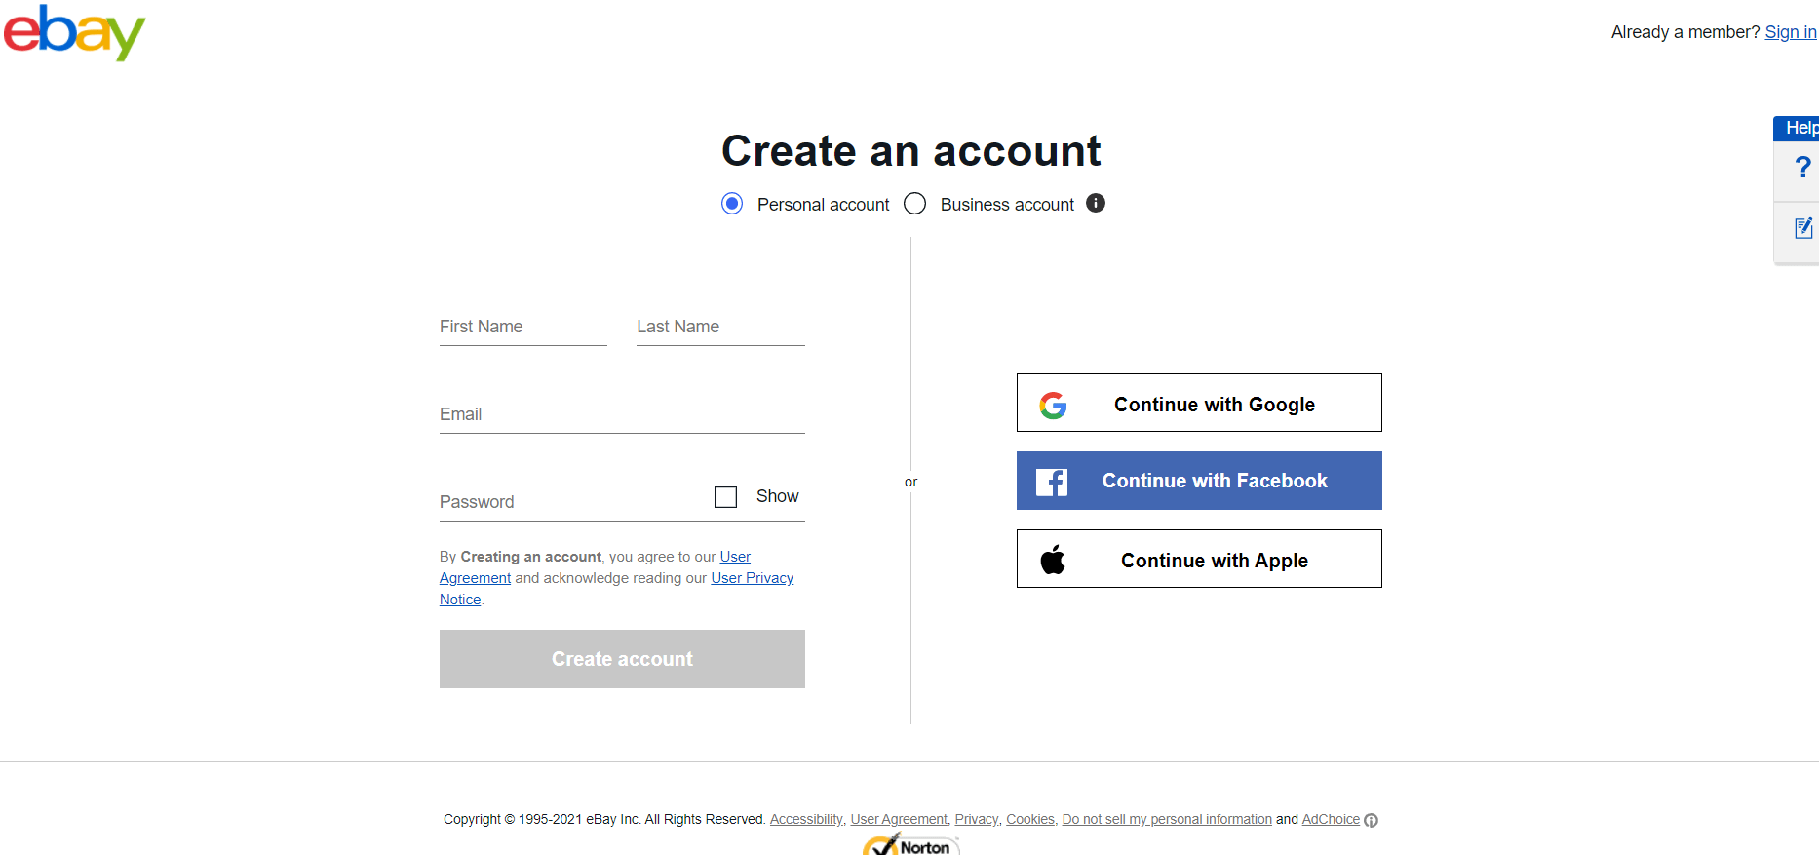Screen dimensions: 1819x855
Task: Click the Sign in link
Action: coord(1790,31)
